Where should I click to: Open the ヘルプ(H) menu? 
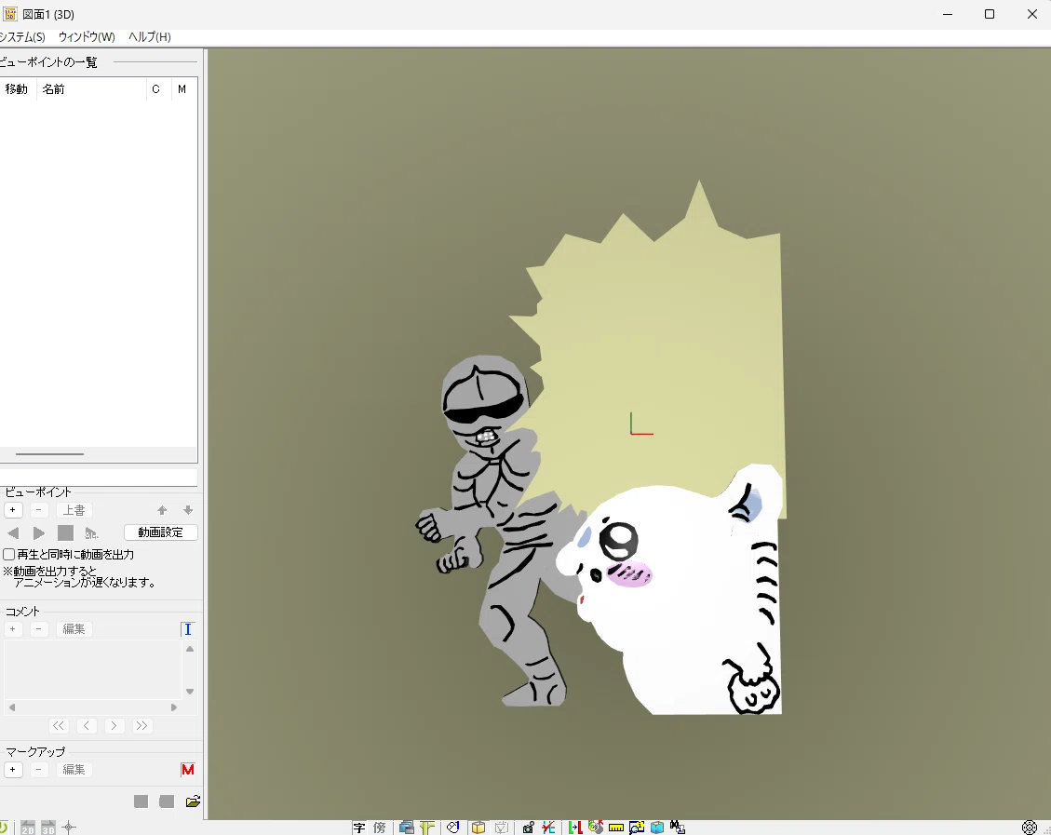pyautogui.click(x=150, y=37)
